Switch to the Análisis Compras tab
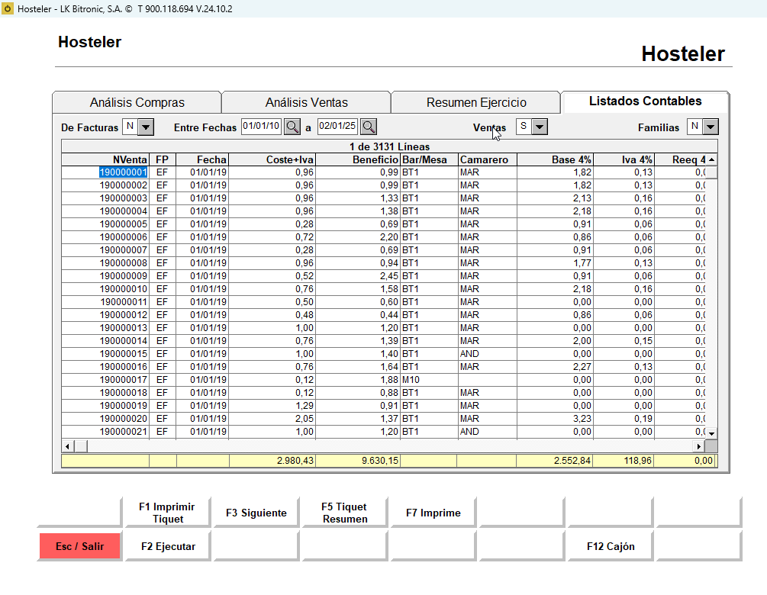This screenshot has width=767, height=595. pos(137,102)
